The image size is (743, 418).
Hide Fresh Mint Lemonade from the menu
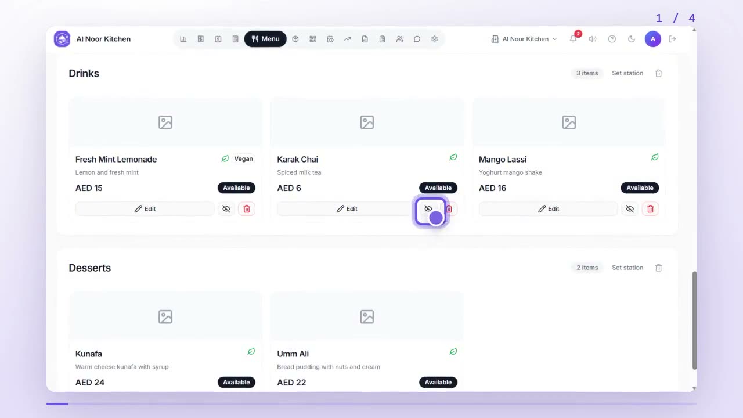point(226,209)
